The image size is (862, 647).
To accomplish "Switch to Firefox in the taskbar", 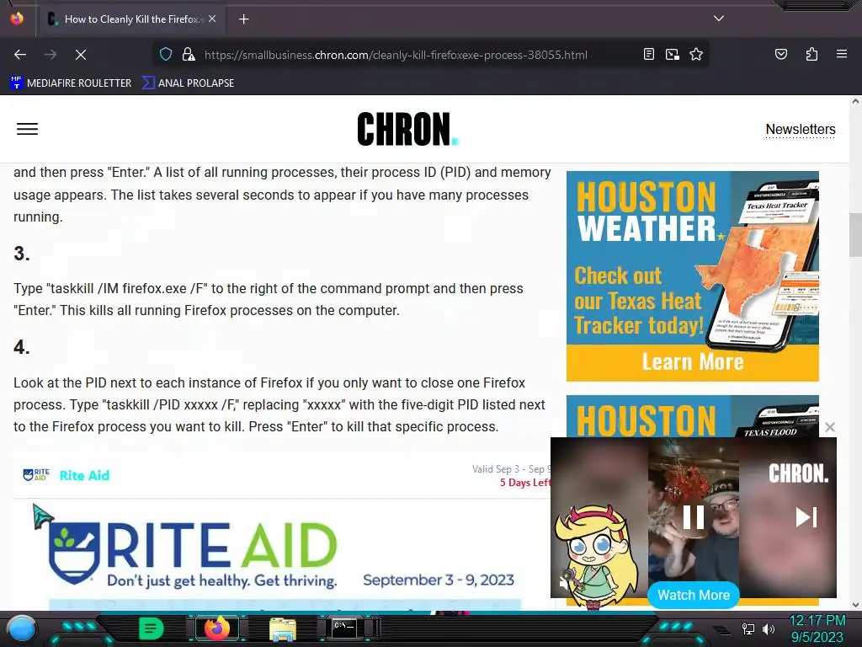I will tap(217, 628).
